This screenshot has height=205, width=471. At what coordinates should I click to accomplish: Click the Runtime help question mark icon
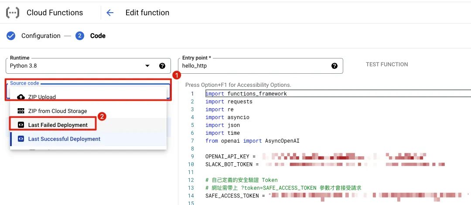coord(162,66)
